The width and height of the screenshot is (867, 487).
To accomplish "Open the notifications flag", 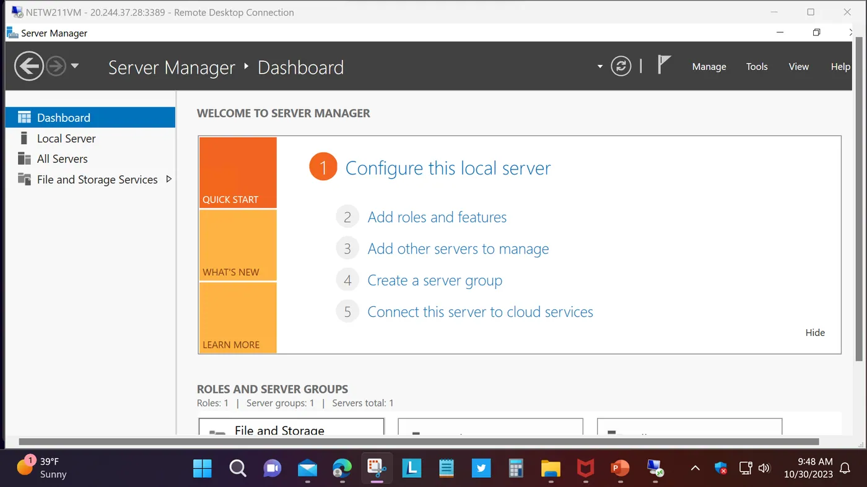I will coord(663,64).
